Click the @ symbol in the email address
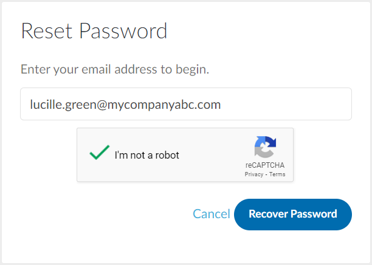This screenshot has width=372, height=265. click(x=102, y=105)
